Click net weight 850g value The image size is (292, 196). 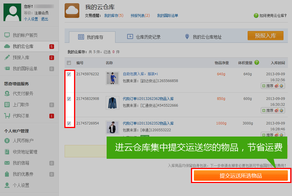221,99
